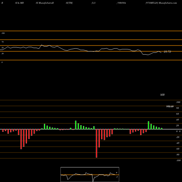Click the MR axis zero label '0 0'
182x182 pixels.
(178, 131)
